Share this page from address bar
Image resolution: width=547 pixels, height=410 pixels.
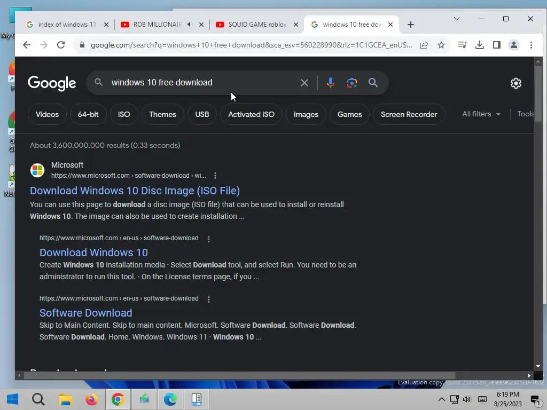pos(424,45)
